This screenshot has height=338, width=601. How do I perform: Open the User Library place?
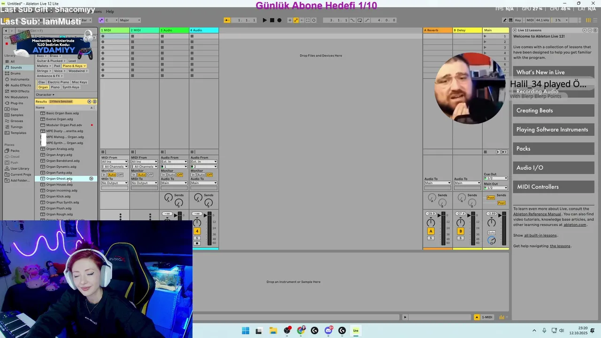[20, 169]
